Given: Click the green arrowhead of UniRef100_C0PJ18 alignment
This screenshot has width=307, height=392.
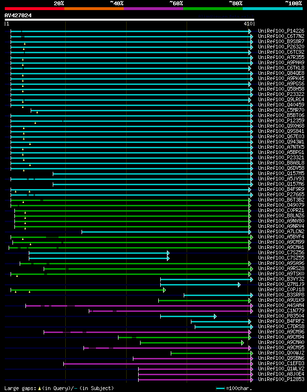Looking at the screenshot, I should point(165,290).
